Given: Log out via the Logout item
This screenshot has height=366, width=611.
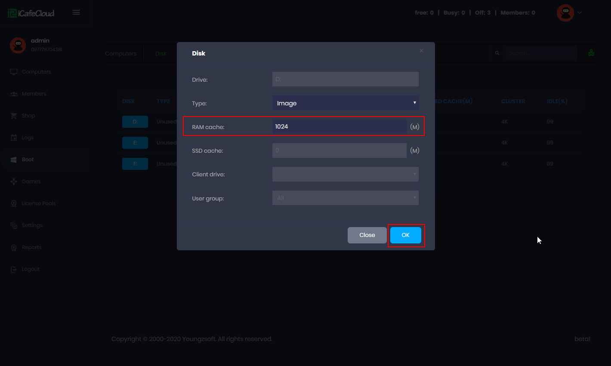Looking at the screenshot, I should (x=30, y=269).
